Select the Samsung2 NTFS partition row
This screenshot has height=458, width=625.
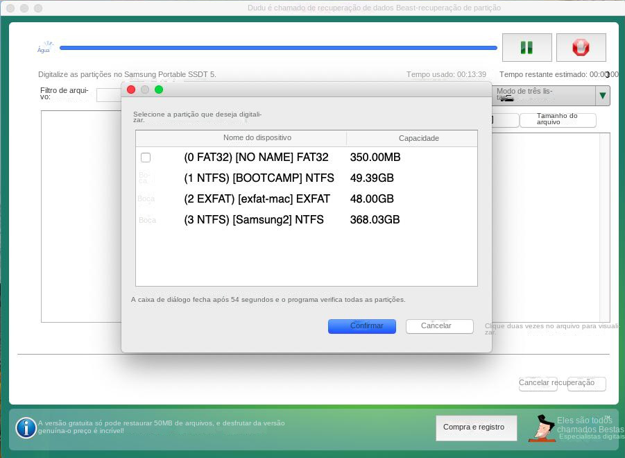[x=253, y=220]
